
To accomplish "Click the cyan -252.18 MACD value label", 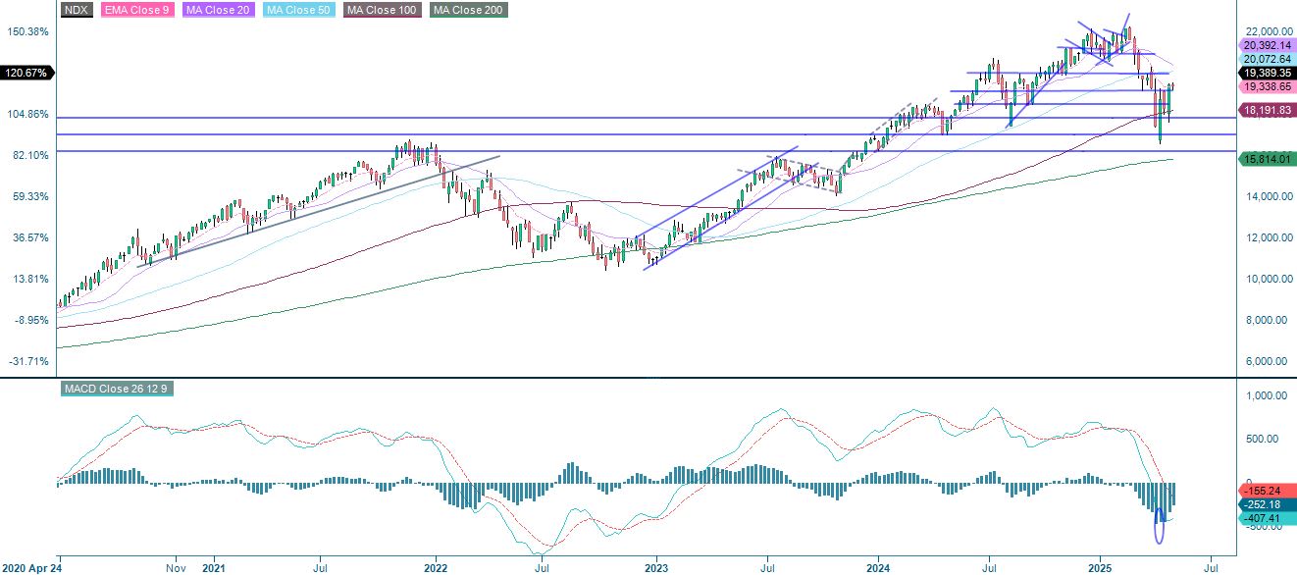I will 1264,504.
